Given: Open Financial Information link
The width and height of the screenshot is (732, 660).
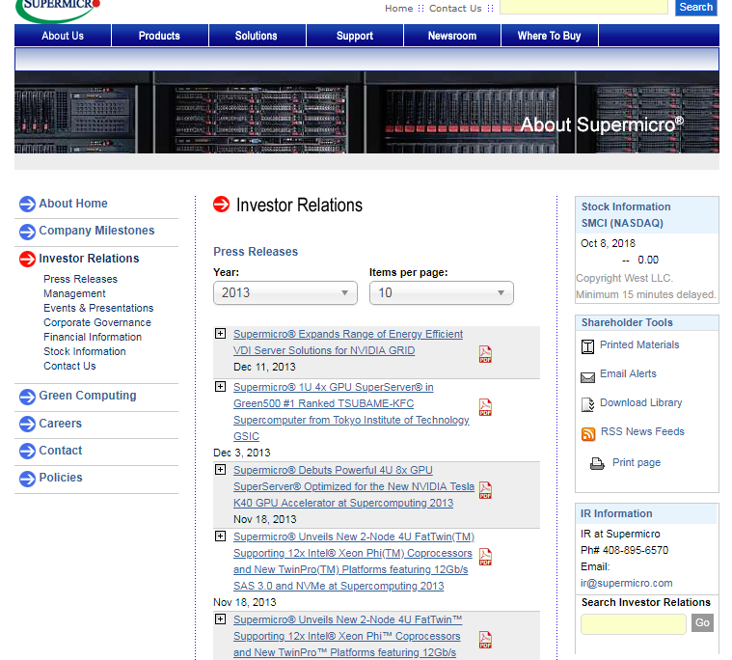Looking at the screenshot, I should click(x=93, y=337).
